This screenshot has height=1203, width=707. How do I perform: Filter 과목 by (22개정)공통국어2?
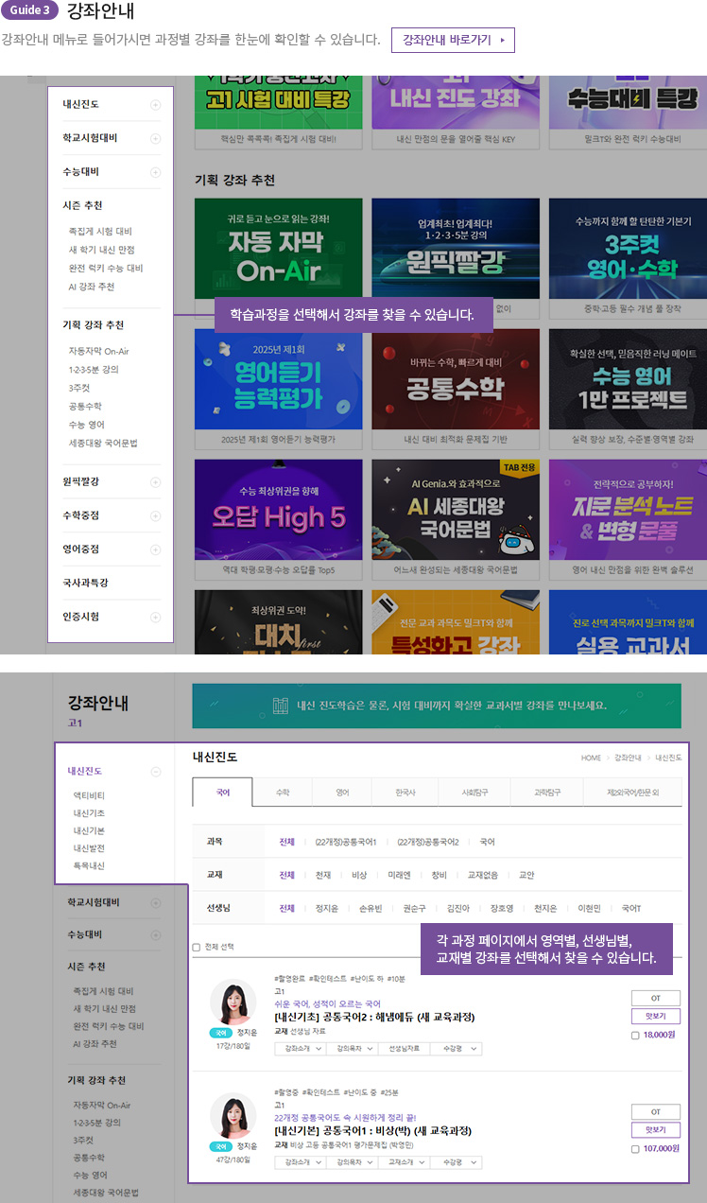click(x=428, y=842)
